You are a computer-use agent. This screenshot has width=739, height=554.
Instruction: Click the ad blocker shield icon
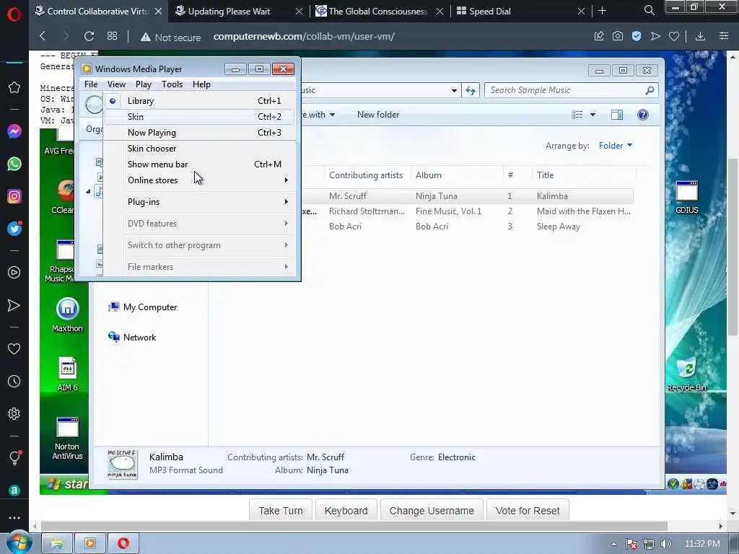click(x=637, y=36)
